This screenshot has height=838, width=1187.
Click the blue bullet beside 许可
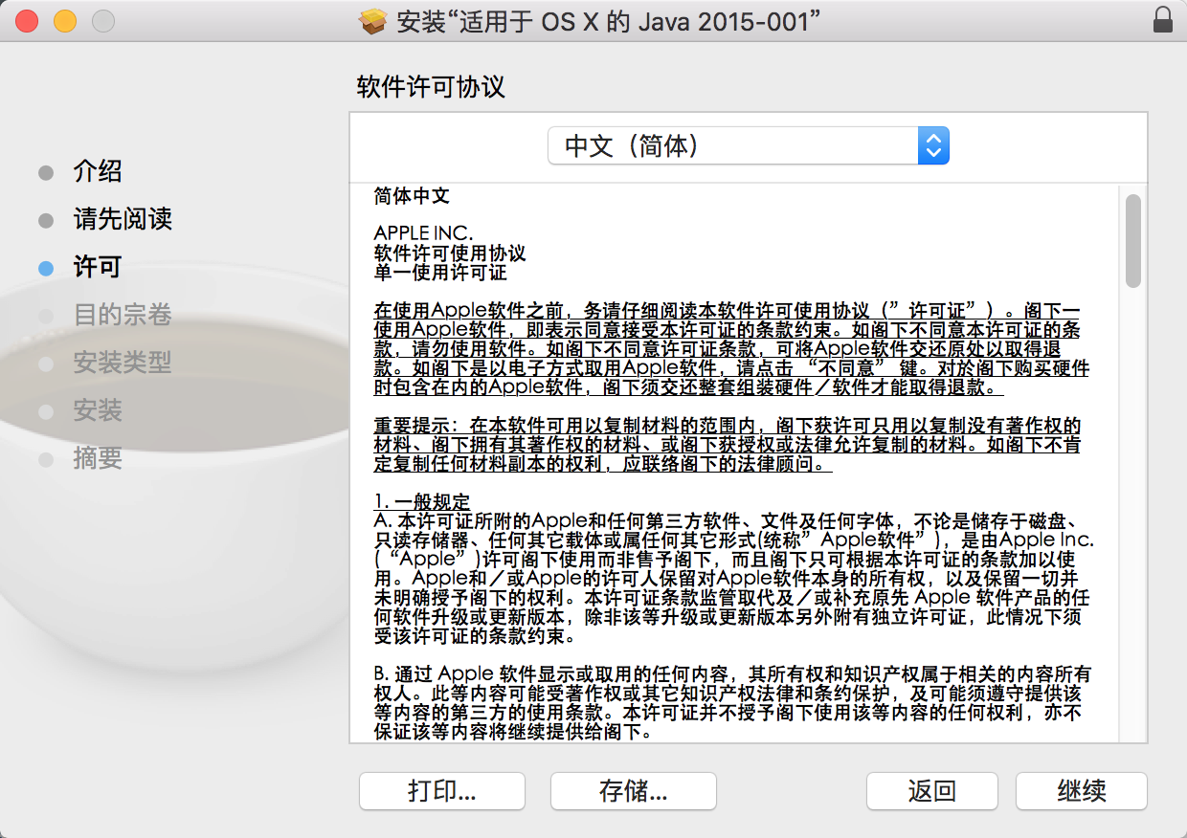click(x=46, y=269)
